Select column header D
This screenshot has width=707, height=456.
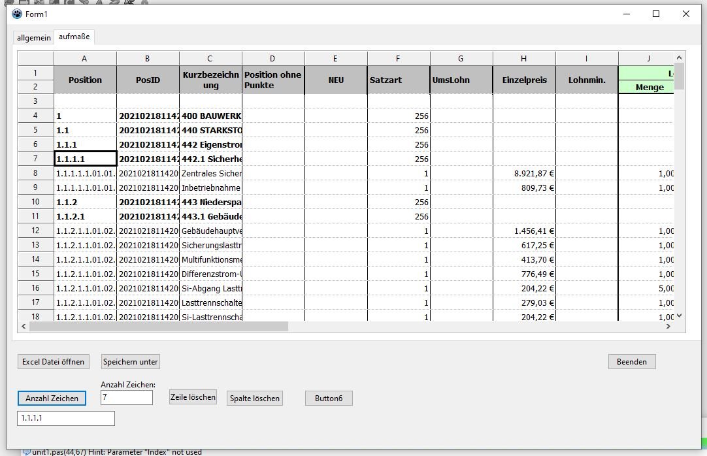(x=272, y=59)
